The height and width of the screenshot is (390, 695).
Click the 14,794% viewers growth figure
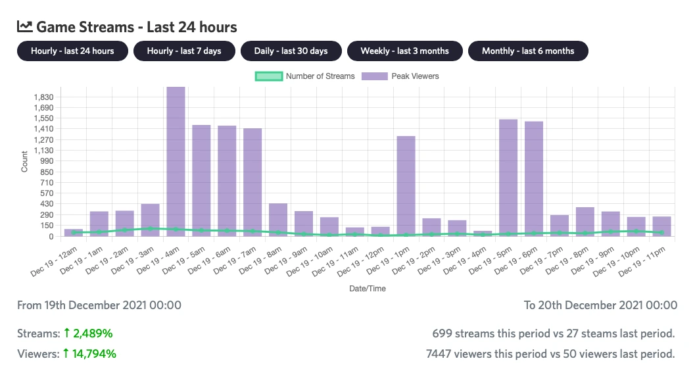tap(94, 354)
